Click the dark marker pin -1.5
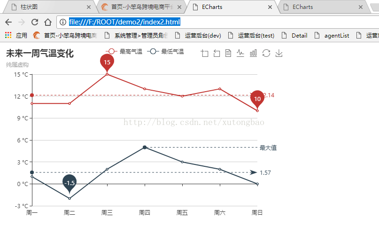 tap(70, 183)
